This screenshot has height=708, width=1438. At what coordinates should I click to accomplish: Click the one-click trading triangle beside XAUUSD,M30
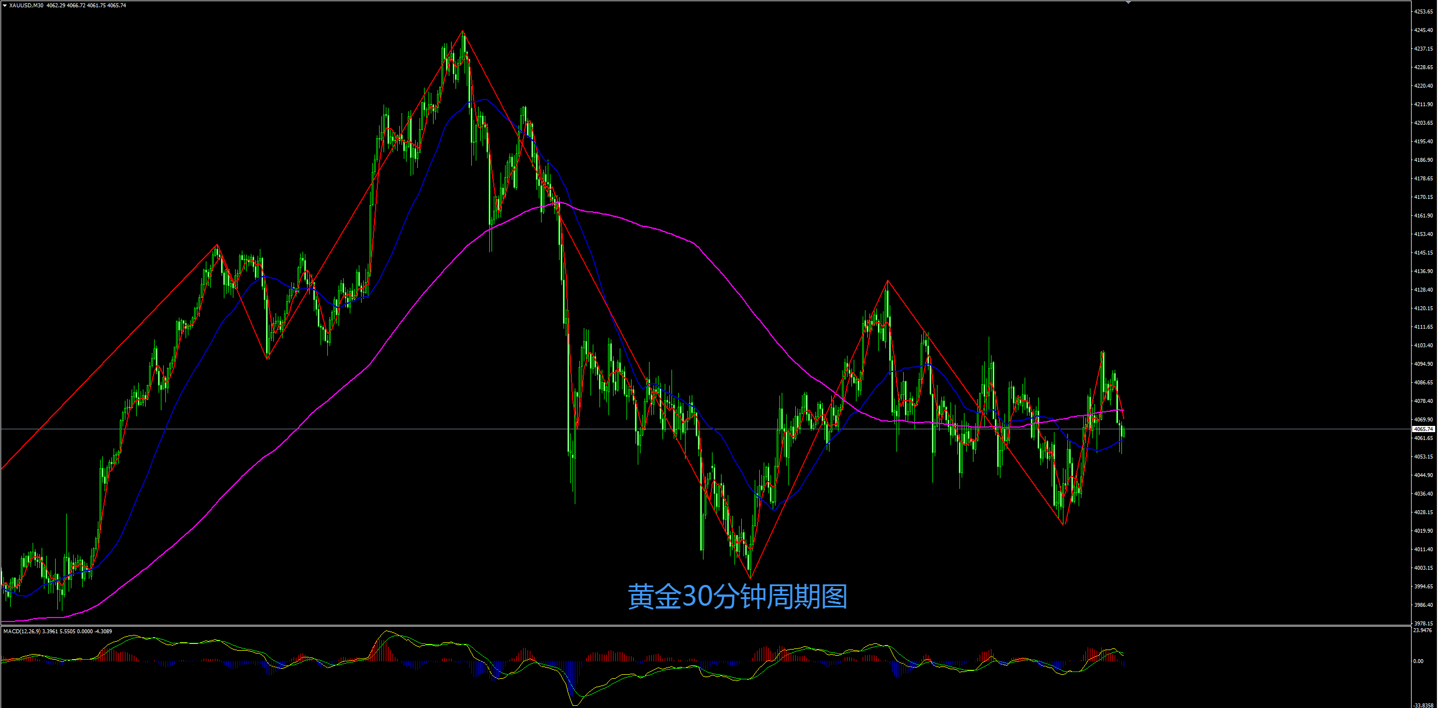click(4, 6)
